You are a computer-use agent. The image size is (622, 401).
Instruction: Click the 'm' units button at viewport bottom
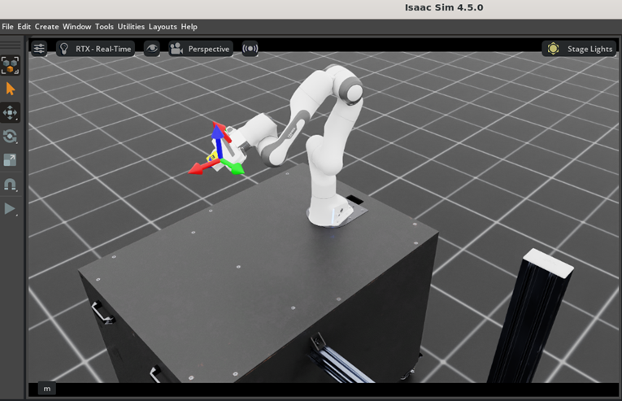tap(46, 389)
